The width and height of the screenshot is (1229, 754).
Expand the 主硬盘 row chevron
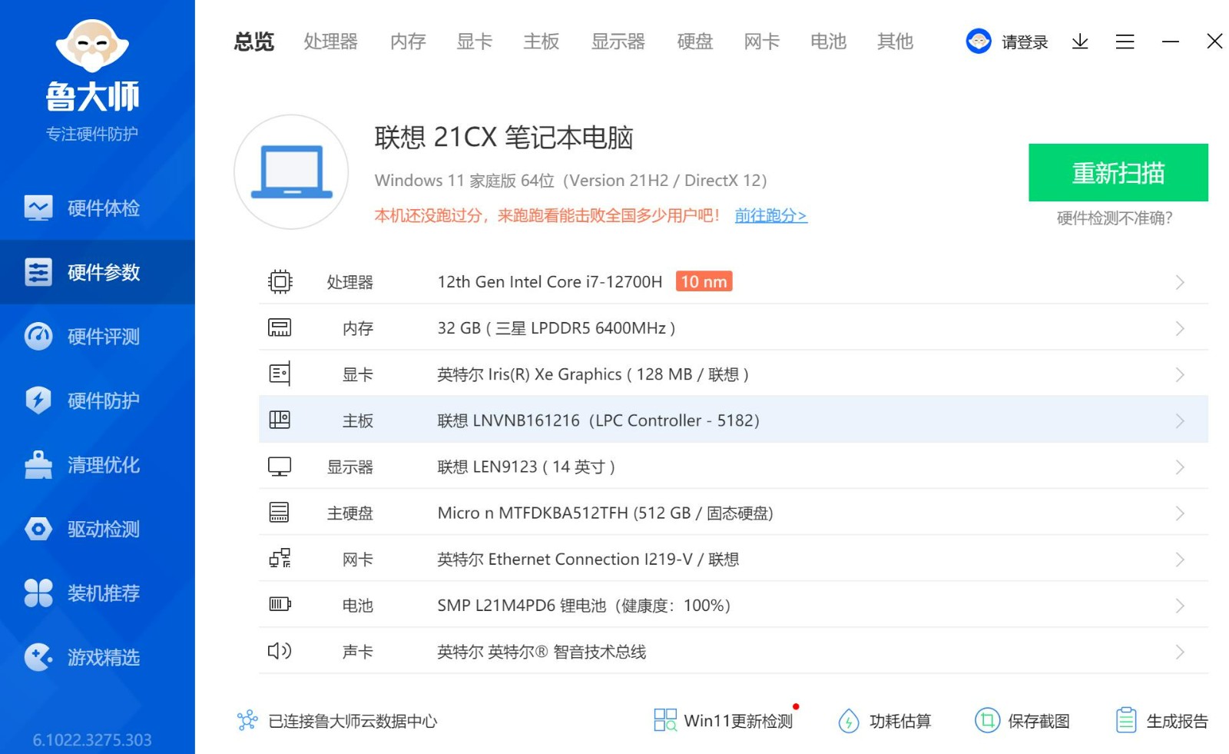tap(1180, 513)
